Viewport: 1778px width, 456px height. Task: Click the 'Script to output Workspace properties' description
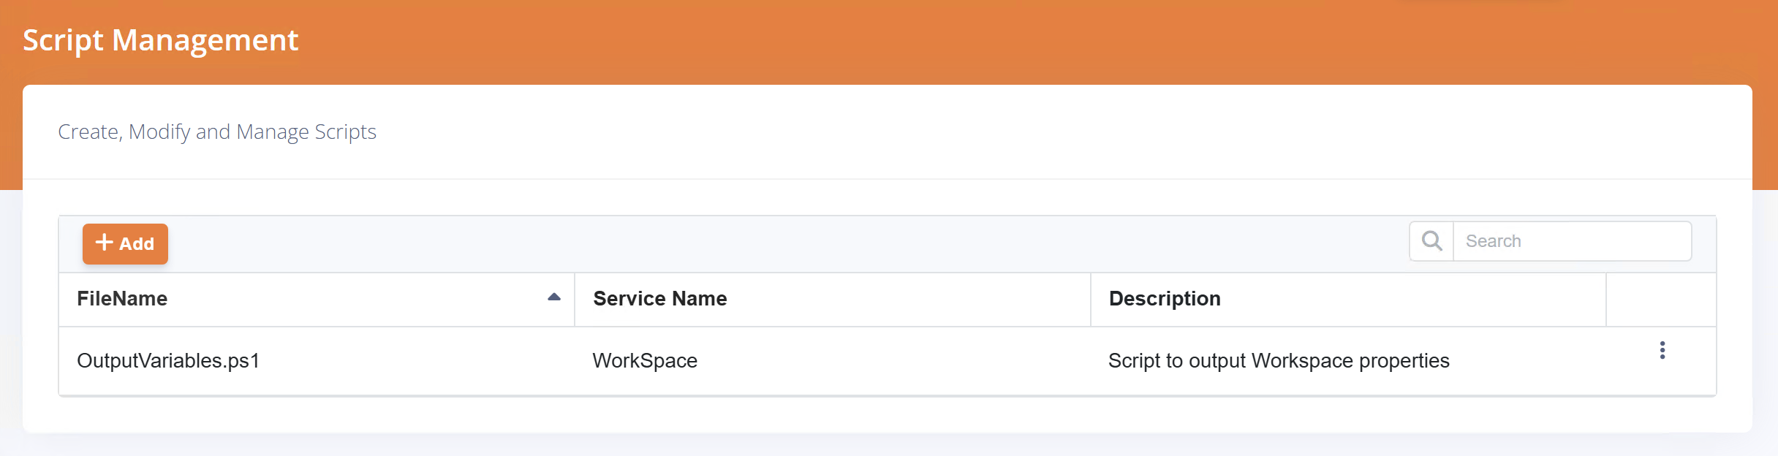(1278, 361)
